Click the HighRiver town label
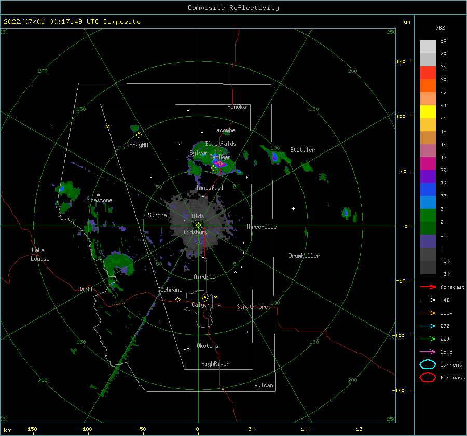467x436 pixels. [215, 364]
